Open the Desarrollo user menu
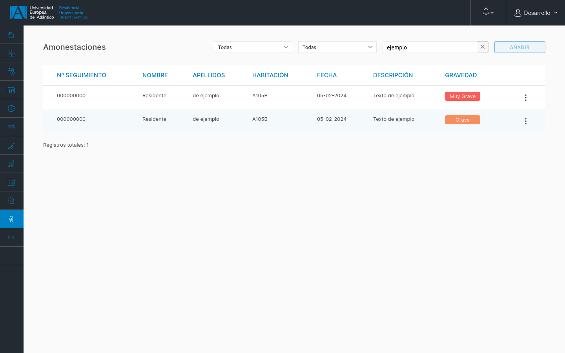The image size is (565, 353). [536, 13]
